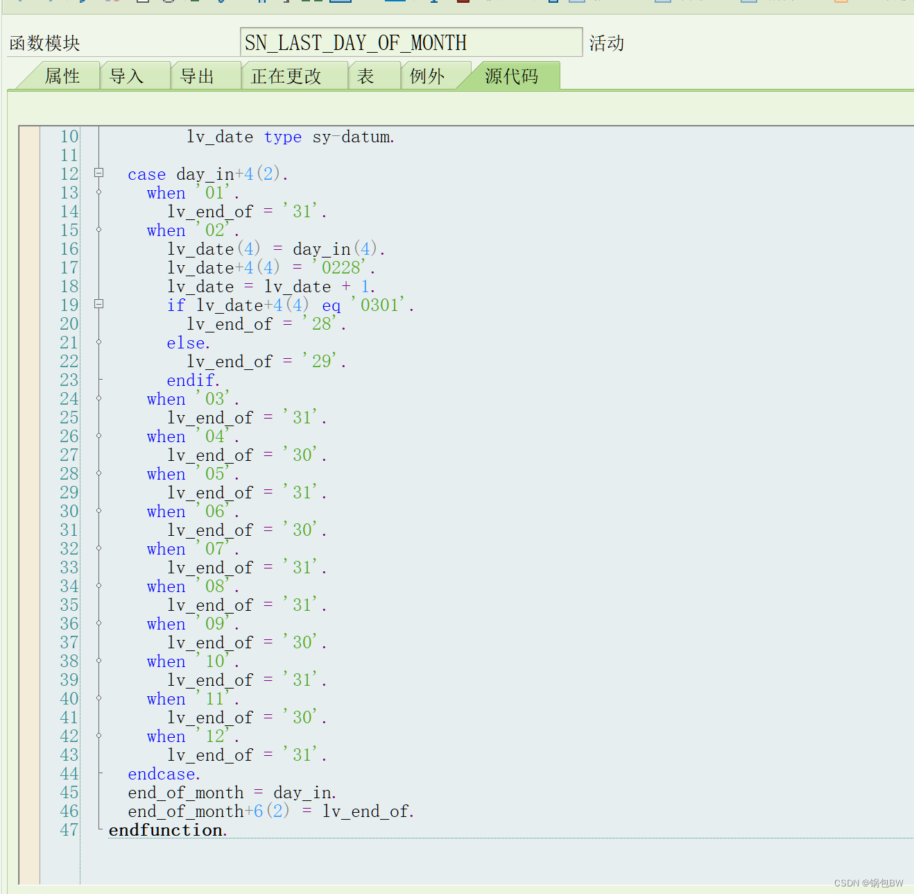Click the "when '06'." line
The width and height of the screenshot is (914, 894).
tap(193, 512)
